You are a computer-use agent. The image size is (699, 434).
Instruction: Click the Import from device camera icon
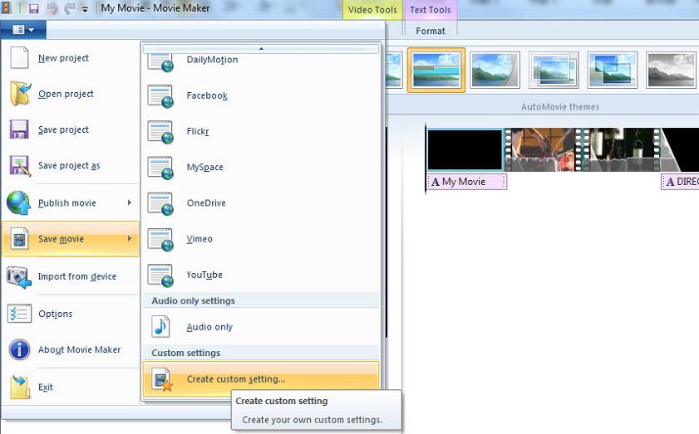pos(19,276)
